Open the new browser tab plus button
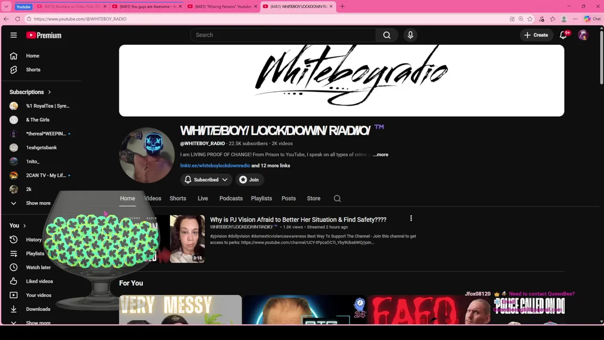The height and width of the screenshot is (340, 604). [x=342, y=6]
